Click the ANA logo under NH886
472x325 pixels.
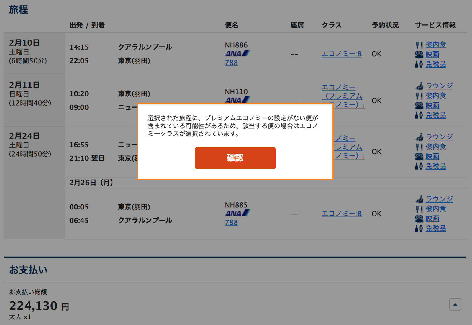pyautogui.click(x=237, y=53)
